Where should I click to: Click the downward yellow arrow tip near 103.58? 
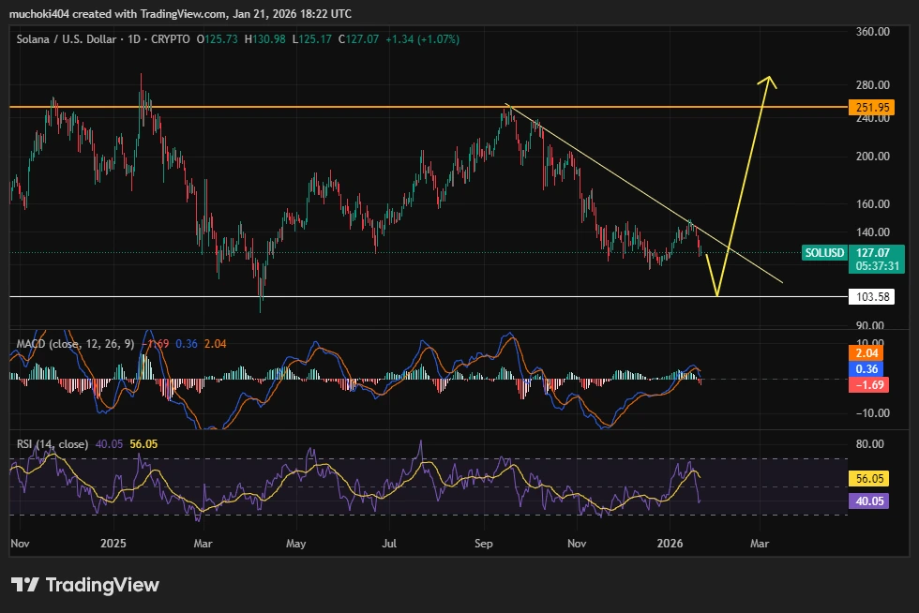click(716, 293)
